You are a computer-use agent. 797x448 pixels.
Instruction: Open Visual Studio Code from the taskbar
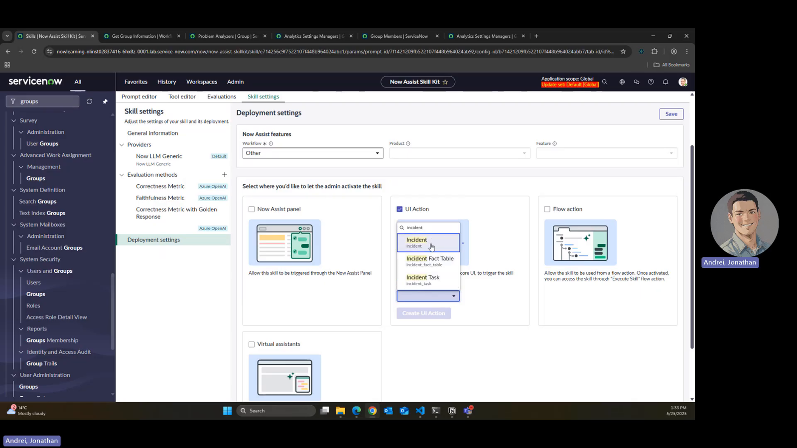[420, 411]
